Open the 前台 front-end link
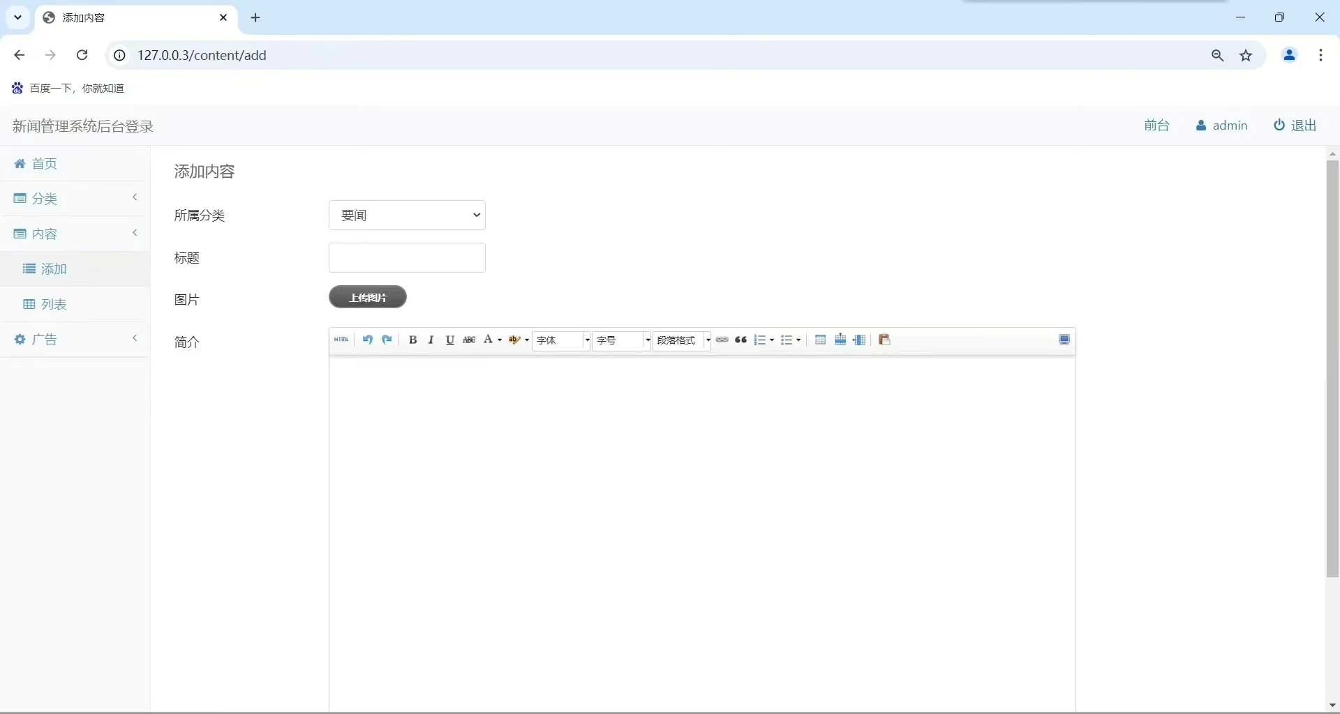The width and height of the screenshot is (1340, 714). [1156, 126]
